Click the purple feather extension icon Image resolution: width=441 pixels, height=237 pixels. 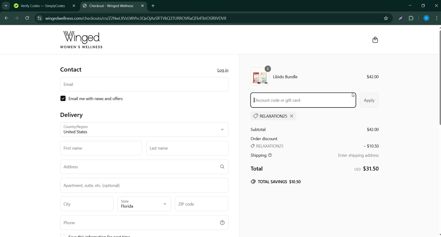tap(400, 18)
